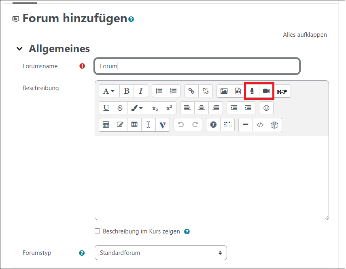Click 'Alles aufklappen' link
346x269 pixels.
coord(305,35)
